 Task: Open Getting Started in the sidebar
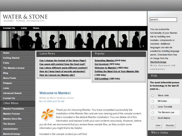pyautogui.click(x=18, y=58)
